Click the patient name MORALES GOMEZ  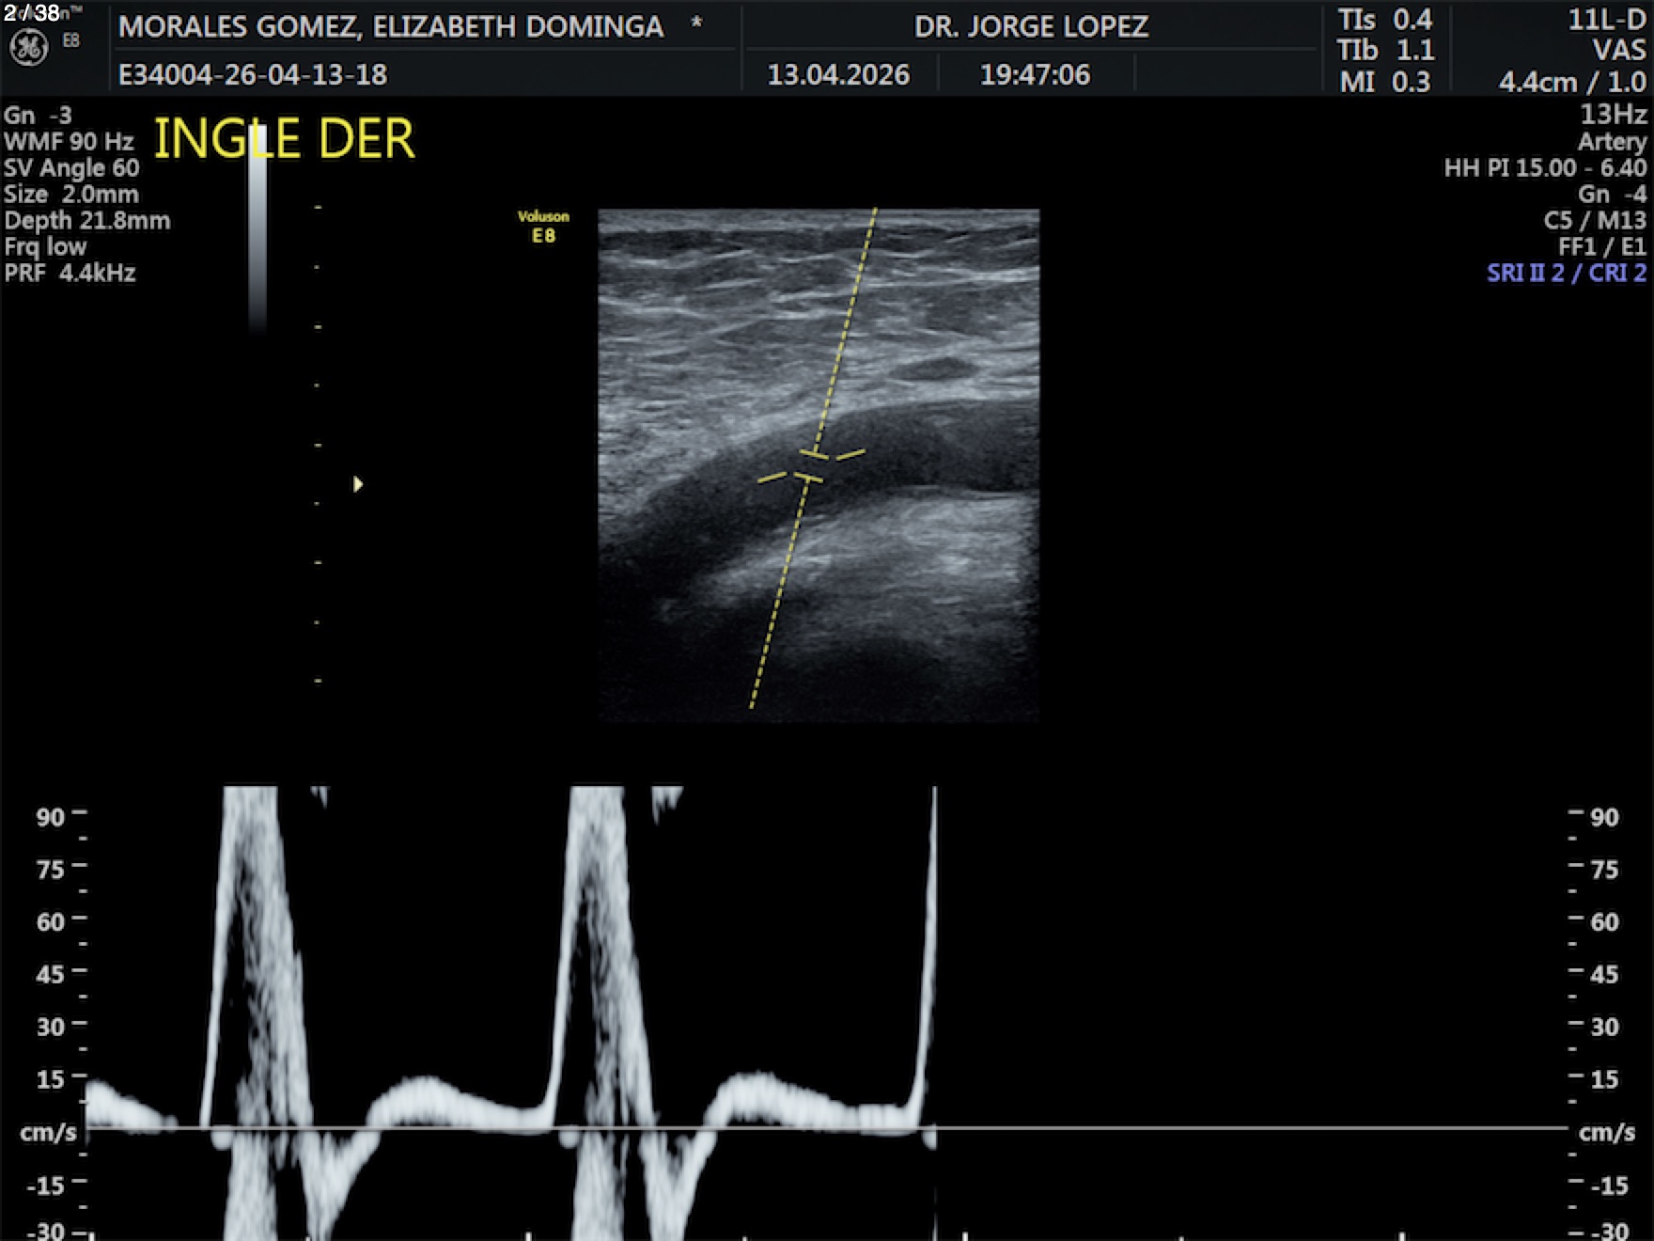[x=391, y=26]
